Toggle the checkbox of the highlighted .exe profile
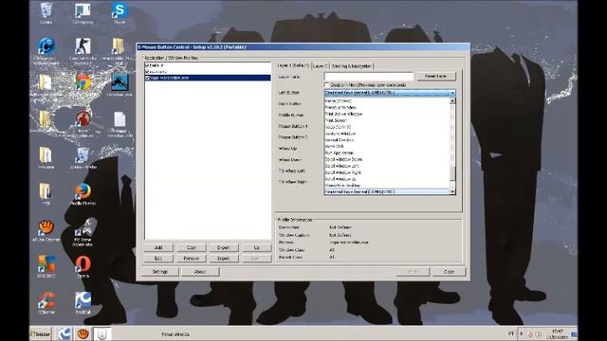This screenshot has height=341, width=607. pos(147,78)
